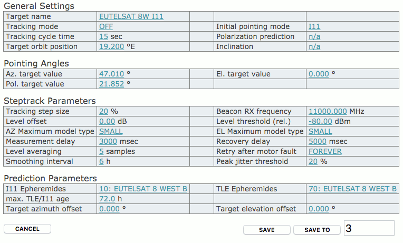Edit Measurement delay 3000 msec value

108,141
